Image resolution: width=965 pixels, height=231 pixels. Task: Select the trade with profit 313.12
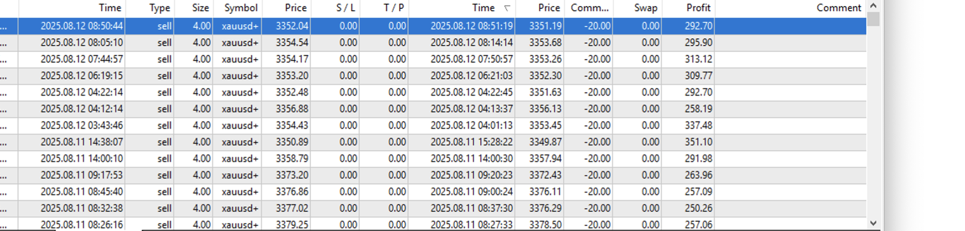pos(698,59)
